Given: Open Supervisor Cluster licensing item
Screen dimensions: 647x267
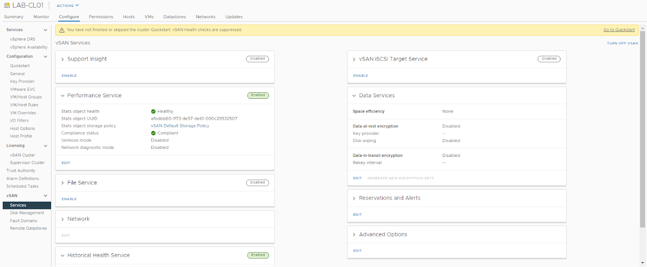Looking at the screenshot, I should click(x=27, y=163).
